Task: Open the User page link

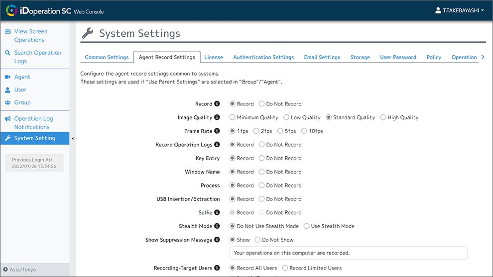Action: [20, 90]
